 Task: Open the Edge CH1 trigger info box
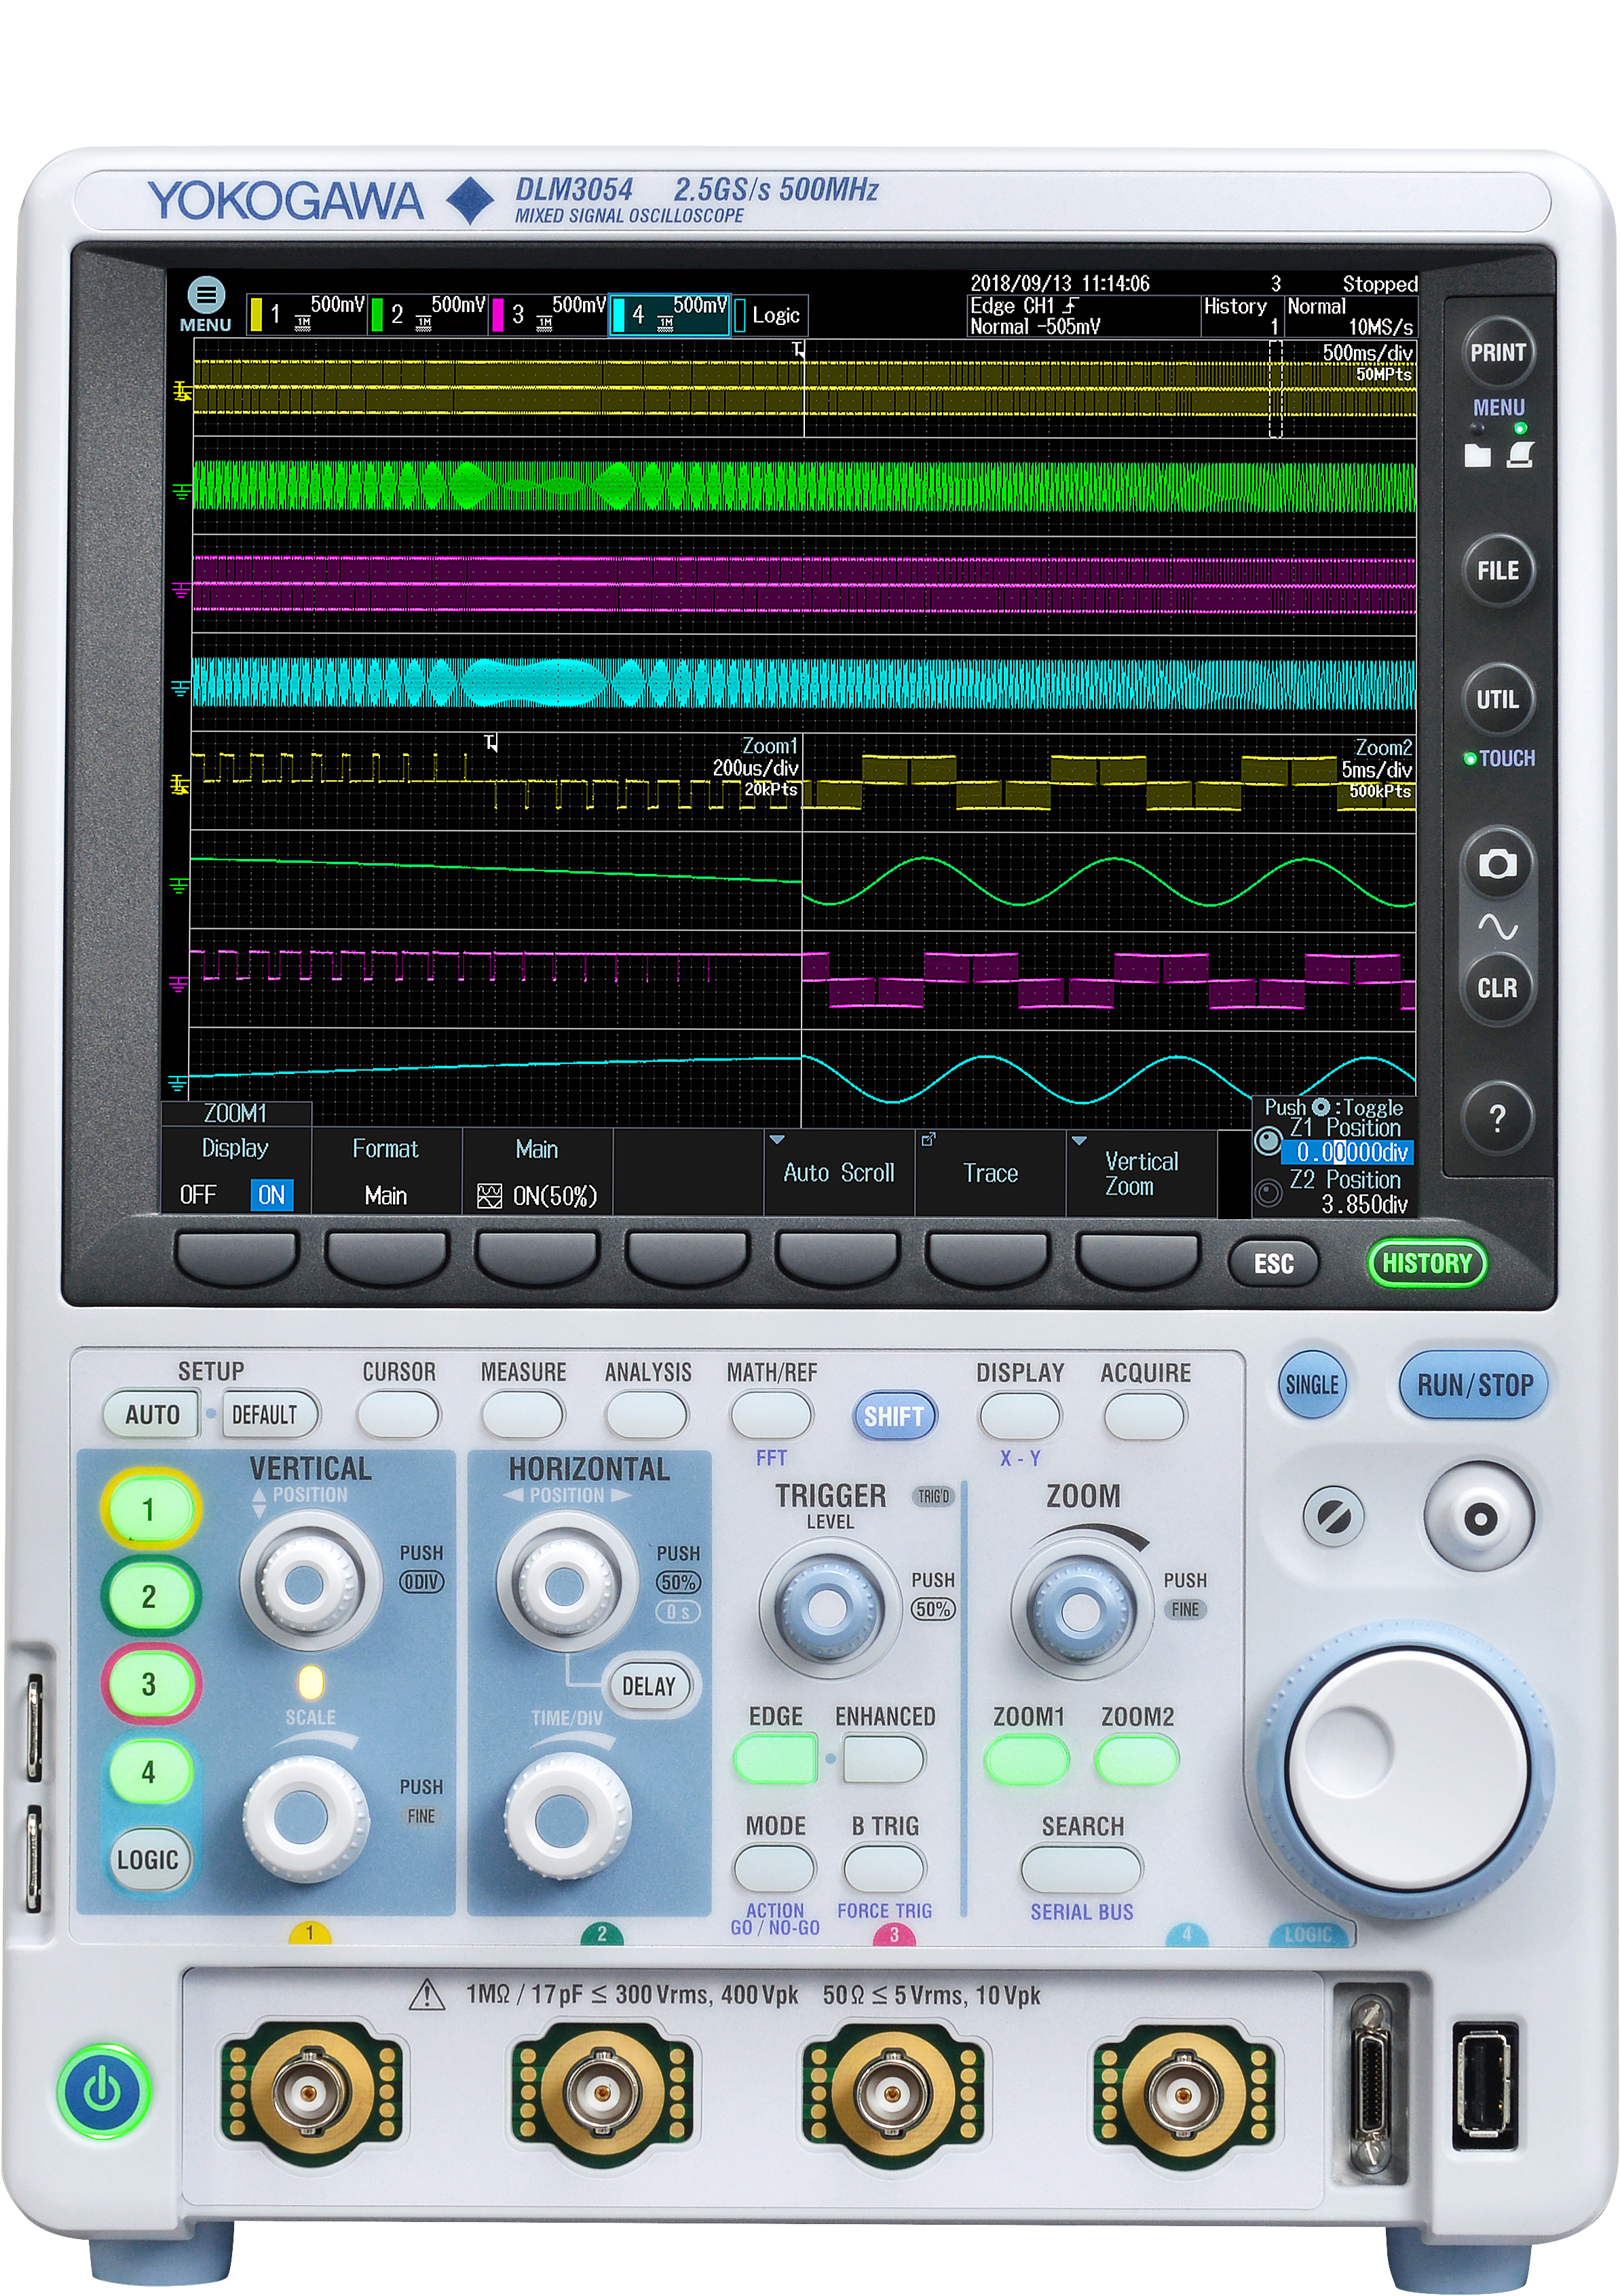point(1083,316)
